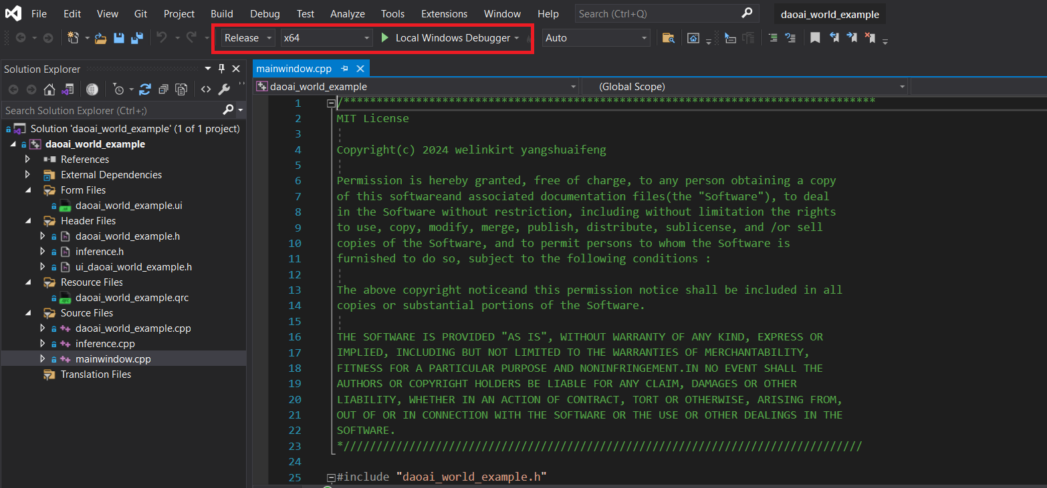Open the Extensions menu
The image size is (1047, 488).
tap(444, 13)
